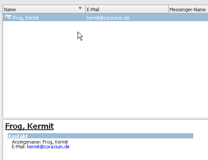Select the Frog, Kermit contact name in list
Image resolution: width=208 pixels, height=160 pixels.
click(x=26, y=18)
